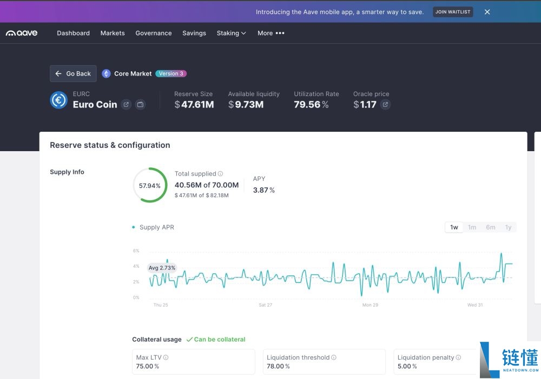Viewport: 541px width, 379px height.
Task: Navigate to the Savings page
Action: (194, 33)
